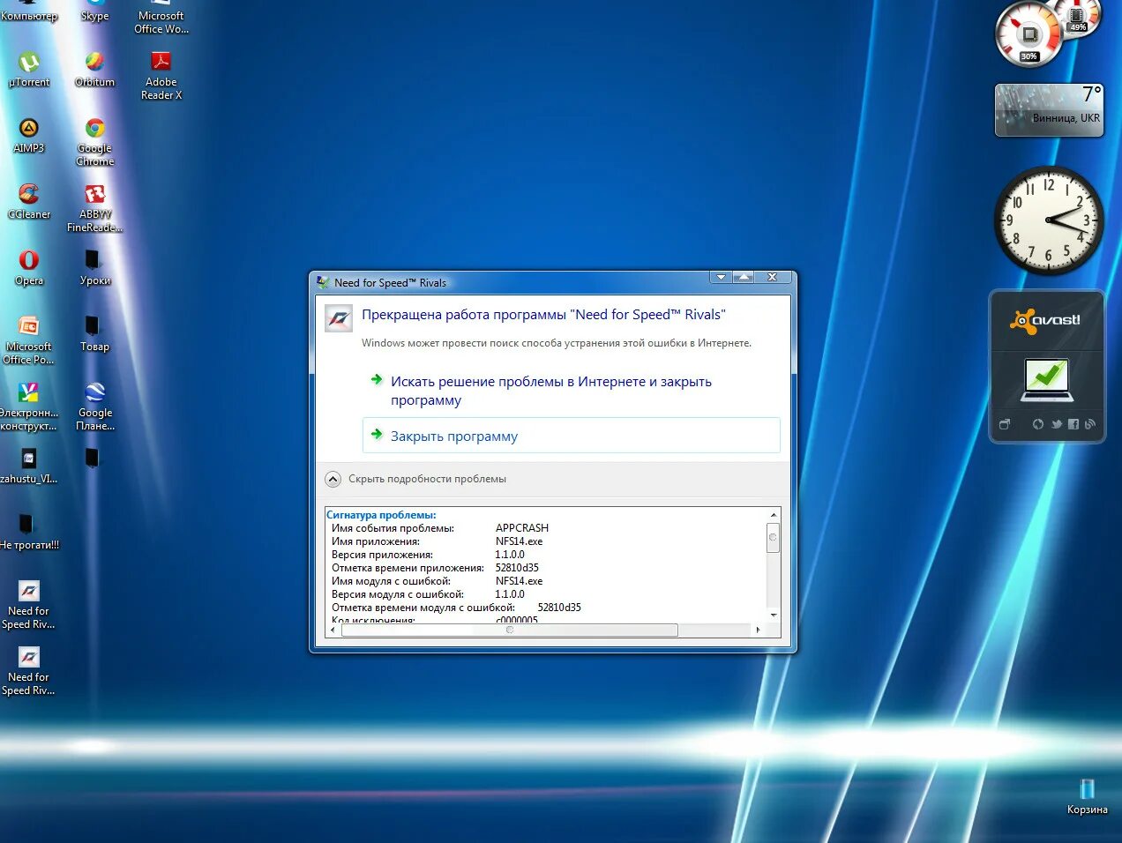
Task: Click the avast! logo in the gadget
Action: (1046, 321)
